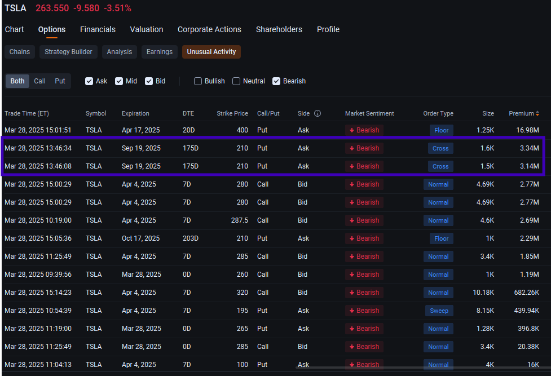Click the -3.51% change value
This screenshot has height=376, width=551.
tap(117, 8)
